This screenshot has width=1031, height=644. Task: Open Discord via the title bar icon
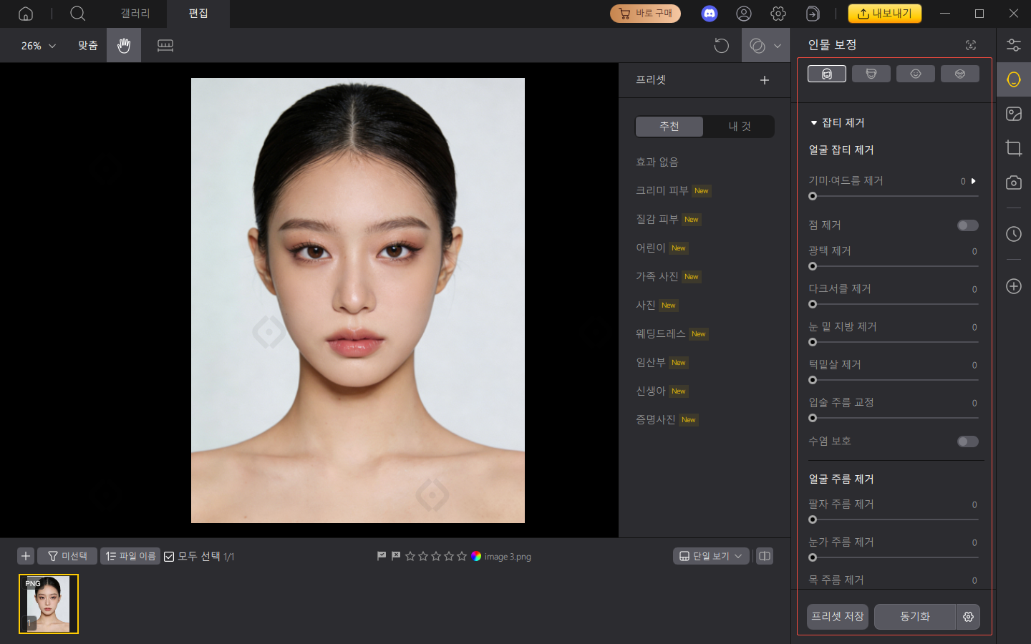pyautogui.click(x=709, y=13)
